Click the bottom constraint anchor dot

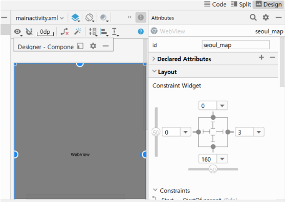213,147
